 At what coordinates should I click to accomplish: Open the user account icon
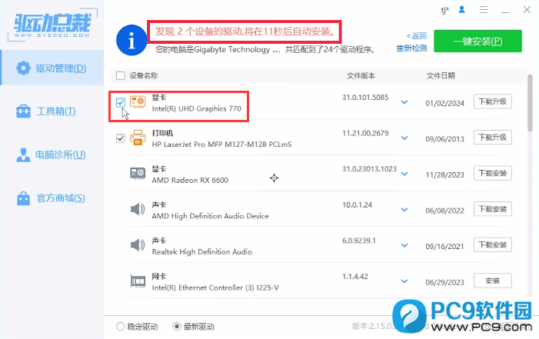click(461, 10)
